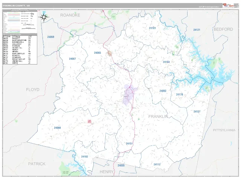
Task: Click ROCKY MOUNT in the ZIP index
Action: pos(19,59)
